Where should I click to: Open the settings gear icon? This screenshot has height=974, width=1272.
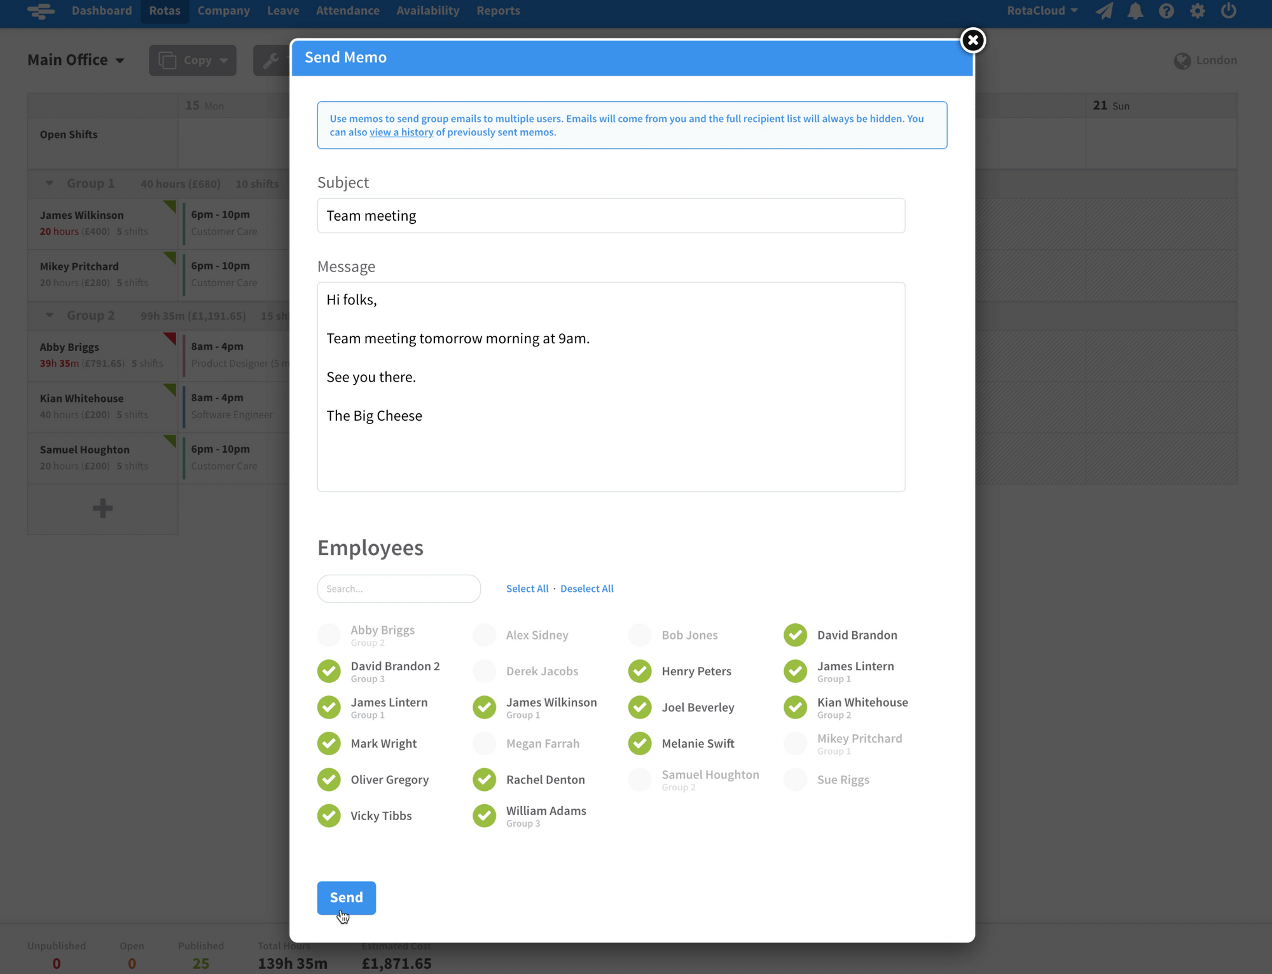1197,11
